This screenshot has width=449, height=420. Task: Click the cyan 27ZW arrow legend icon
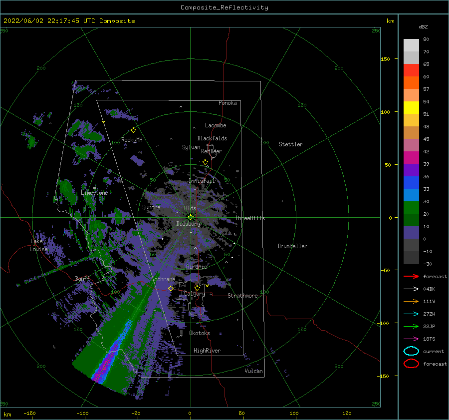411,314
